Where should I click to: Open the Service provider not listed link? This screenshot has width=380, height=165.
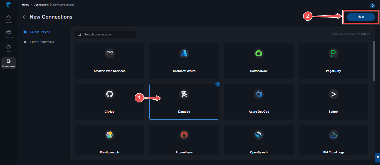pos(351,34)
